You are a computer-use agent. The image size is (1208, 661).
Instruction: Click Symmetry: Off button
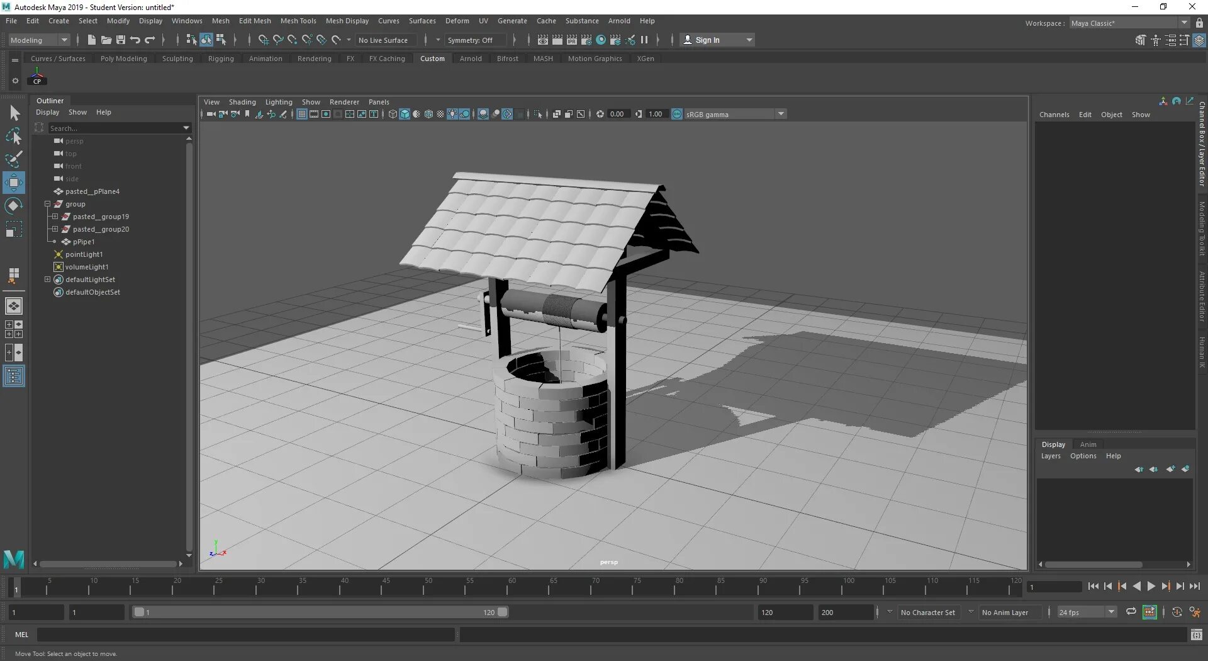(x=476, y=40)
